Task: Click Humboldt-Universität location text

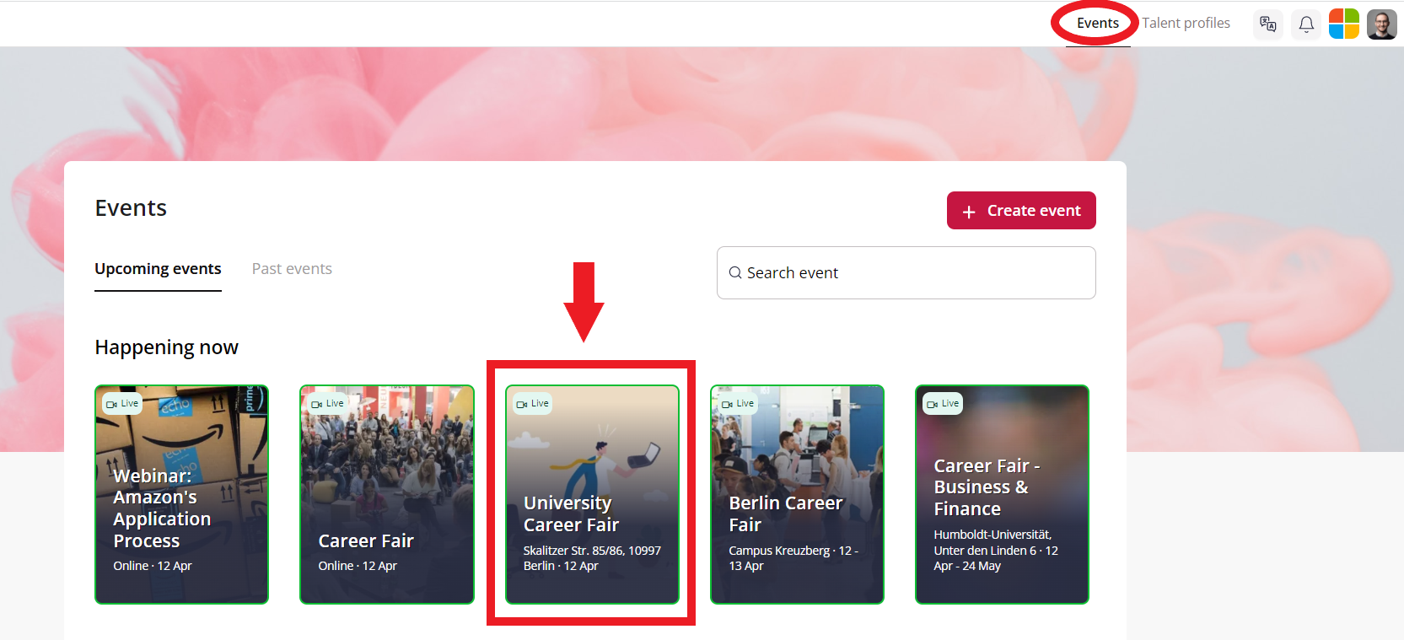Action: pos(996,551)
